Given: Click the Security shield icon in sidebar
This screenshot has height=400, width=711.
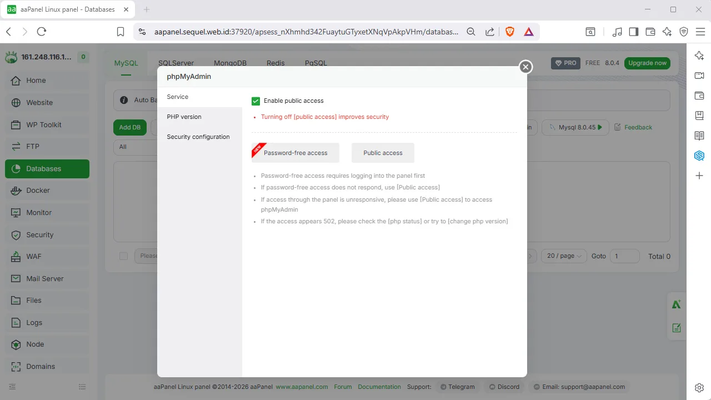Looking at the screenshot, I should coord(16,235).
